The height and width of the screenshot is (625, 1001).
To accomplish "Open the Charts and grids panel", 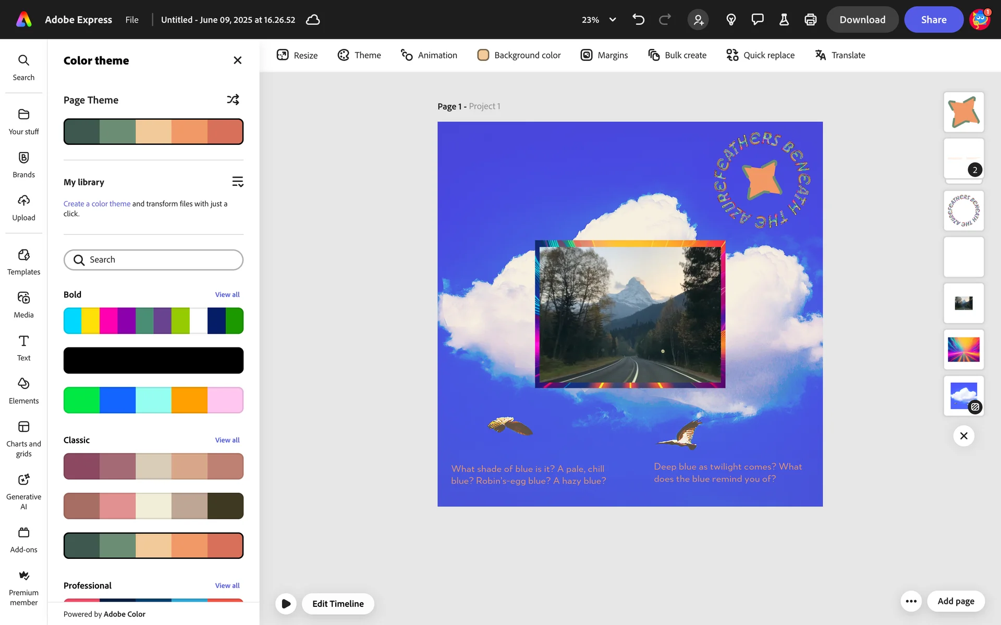I will pyautogui.click(x=23, y=439).
